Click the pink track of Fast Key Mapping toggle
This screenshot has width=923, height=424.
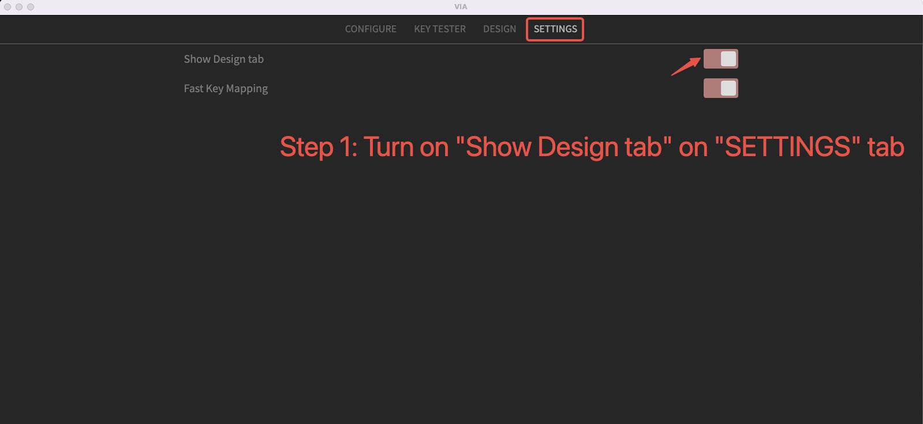(711, 88)
